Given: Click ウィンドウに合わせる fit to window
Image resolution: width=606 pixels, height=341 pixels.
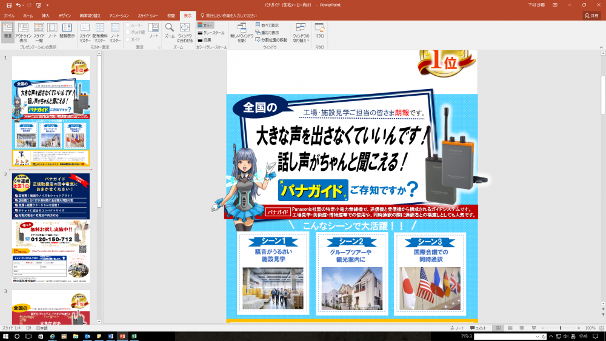Looking at the screenshot, I should 185,32.
